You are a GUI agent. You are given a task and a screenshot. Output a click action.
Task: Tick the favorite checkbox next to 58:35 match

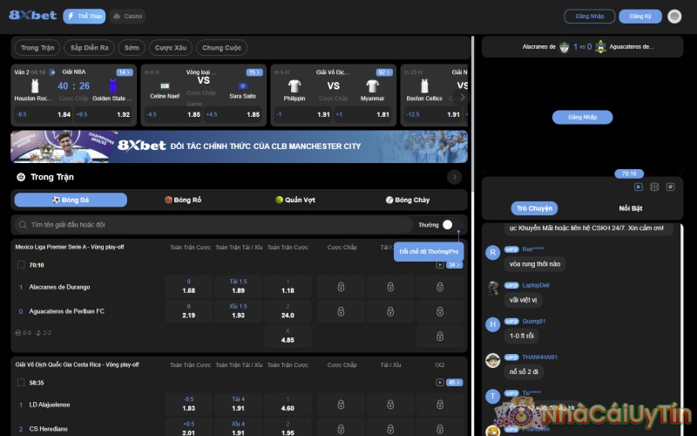point(21,382)
